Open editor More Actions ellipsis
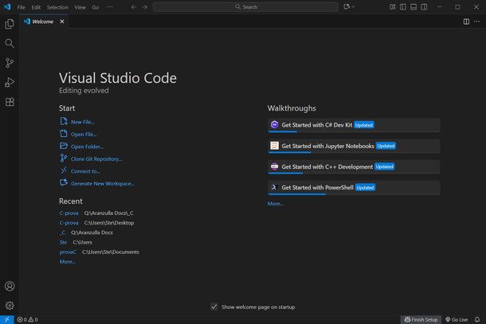The width and height of the screenshot is (486, 324). point(476,21)
